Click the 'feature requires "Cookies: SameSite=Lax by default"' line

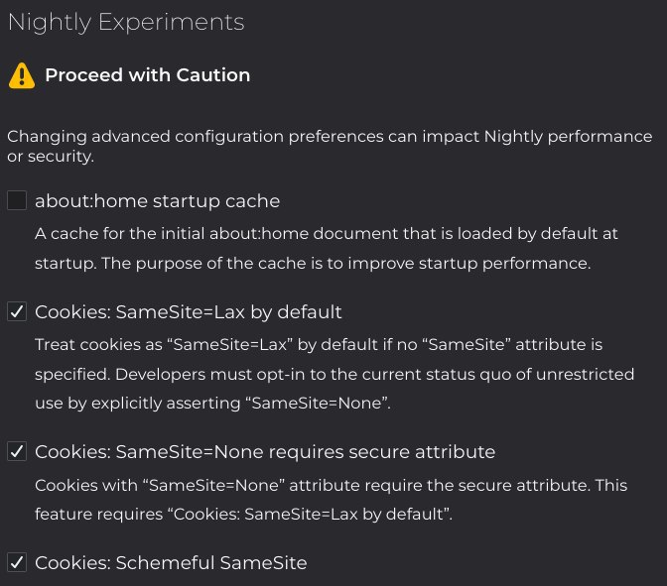tap(244, 515)
